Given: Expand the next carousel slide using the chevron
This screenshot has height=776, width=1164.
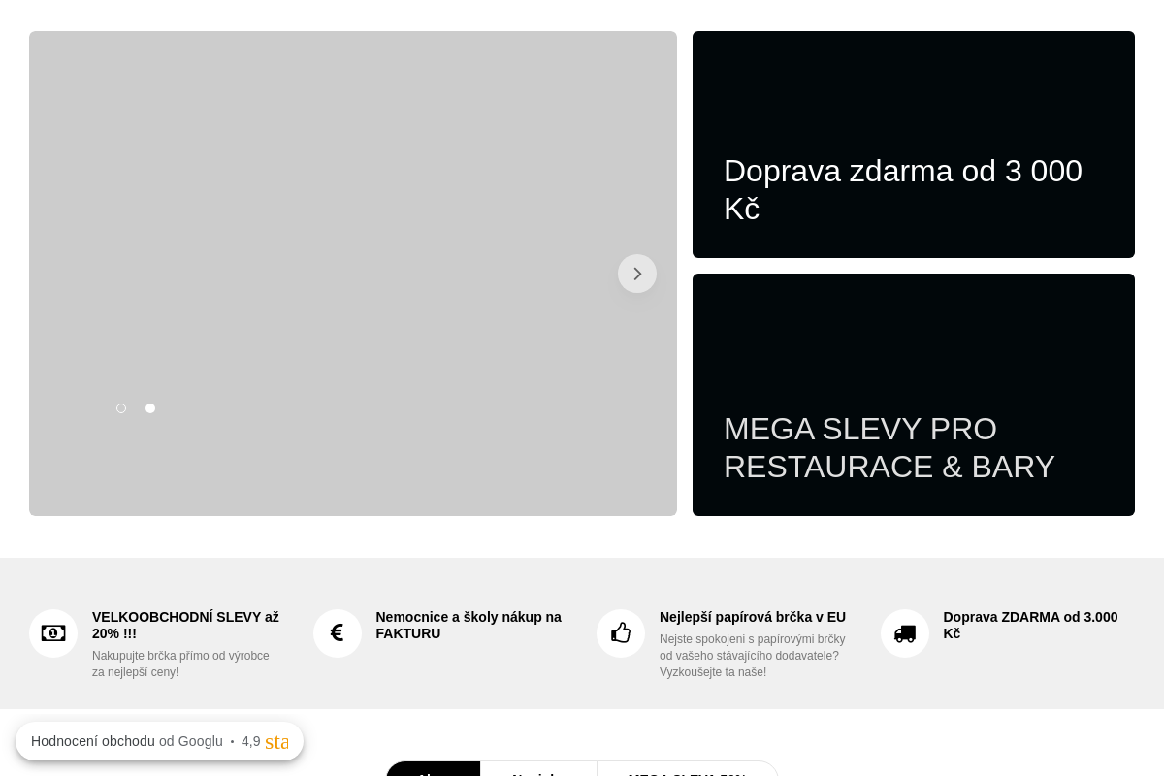Looking at the screenshot, I should 637,274.
